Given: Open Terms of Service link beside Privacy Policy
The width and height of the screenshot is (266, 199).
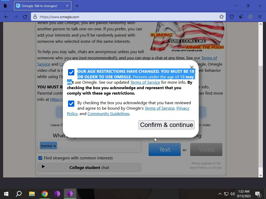Looking at the screenshot, I should coord(159,108).
